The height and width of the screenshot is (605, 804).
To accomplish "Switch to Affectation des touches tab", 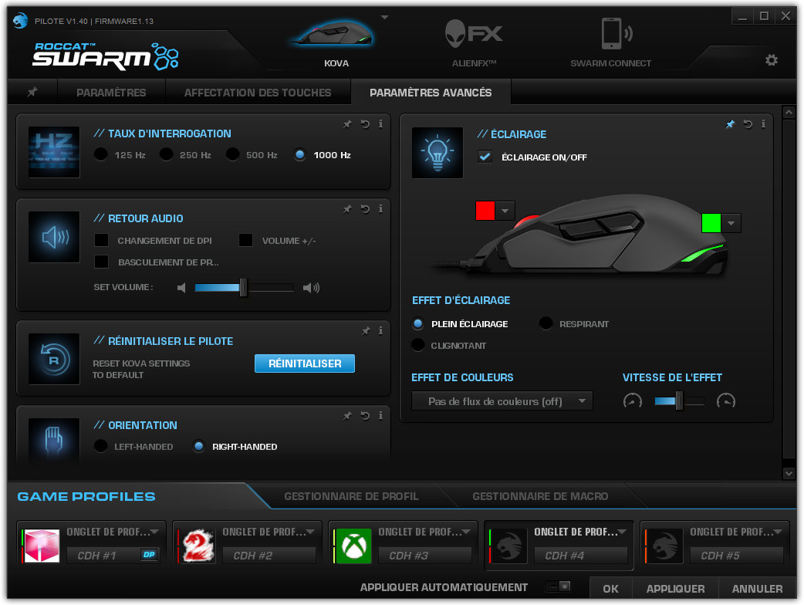I will pyautogui.click(x=258, y=93).
